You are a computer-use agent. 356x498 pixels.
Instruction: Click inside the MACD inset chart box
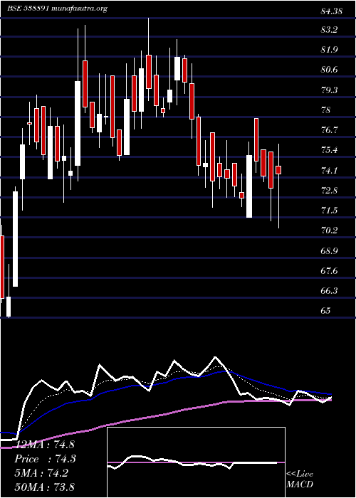tap(196, 462)
